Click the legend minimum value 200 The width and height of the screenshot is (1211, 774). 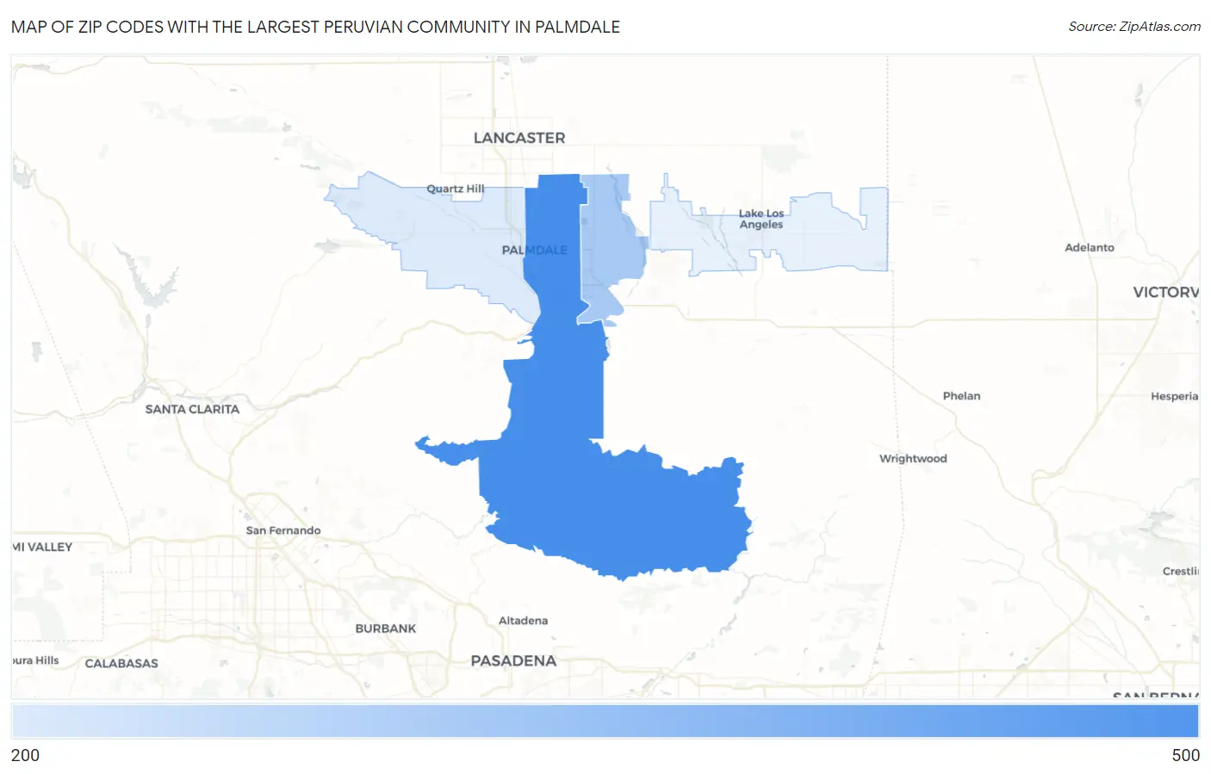25,755
